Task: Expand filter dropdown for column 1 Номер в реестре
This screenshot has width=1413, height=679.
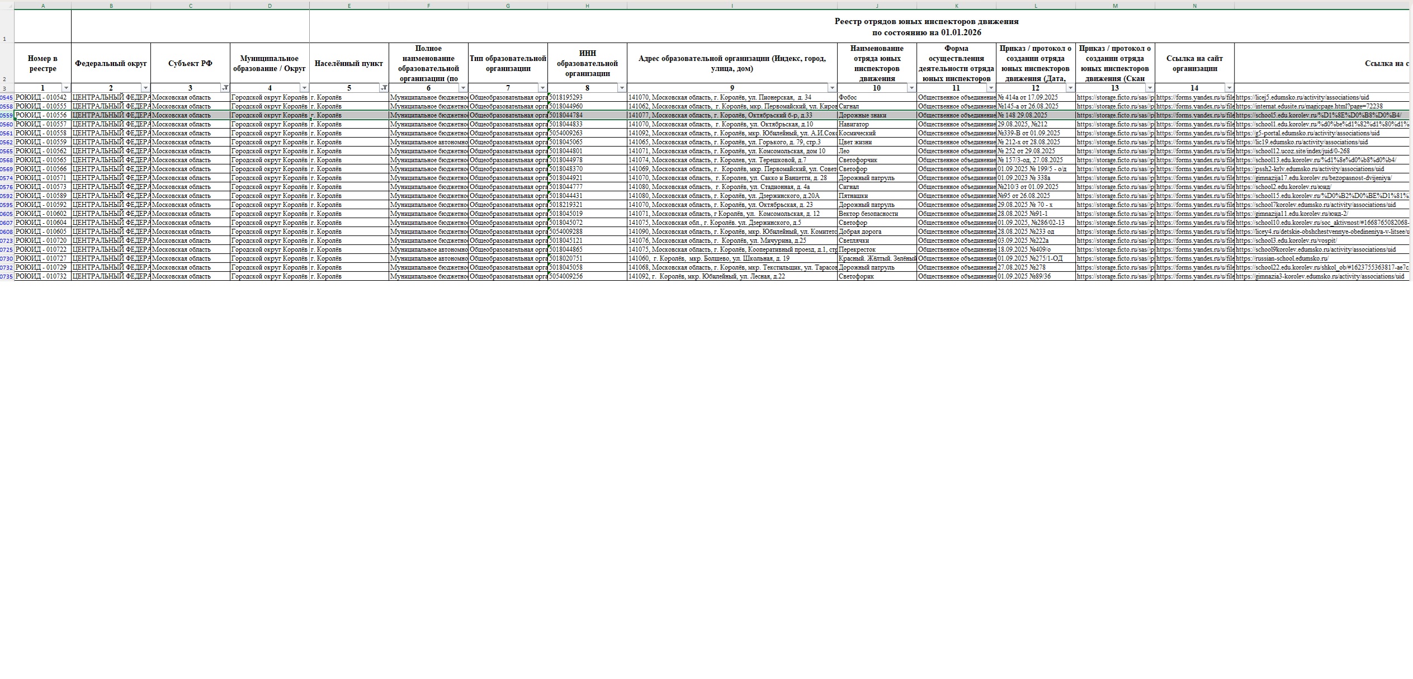Action: click(66, 88)
